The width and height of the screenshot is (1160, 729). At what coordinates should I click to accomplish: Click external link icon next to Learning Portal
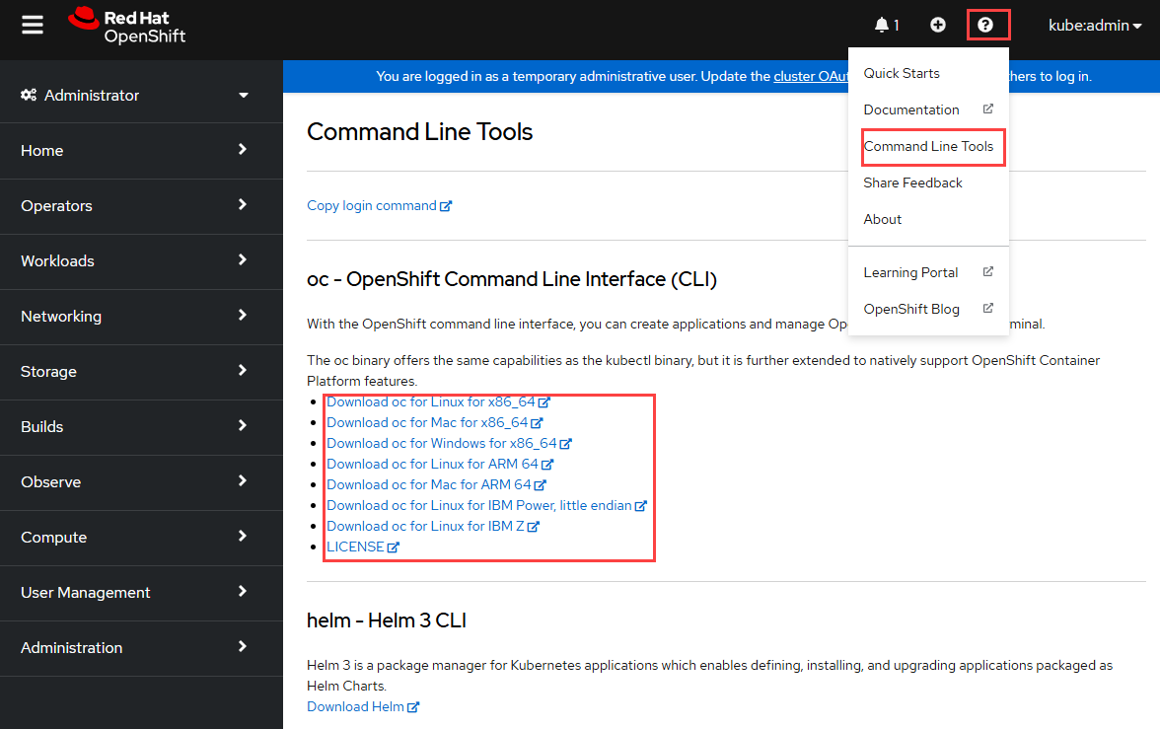click(988, 271)
